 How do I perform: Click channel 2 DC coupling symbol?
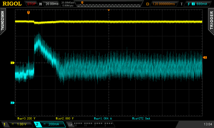tap(44, 124)
